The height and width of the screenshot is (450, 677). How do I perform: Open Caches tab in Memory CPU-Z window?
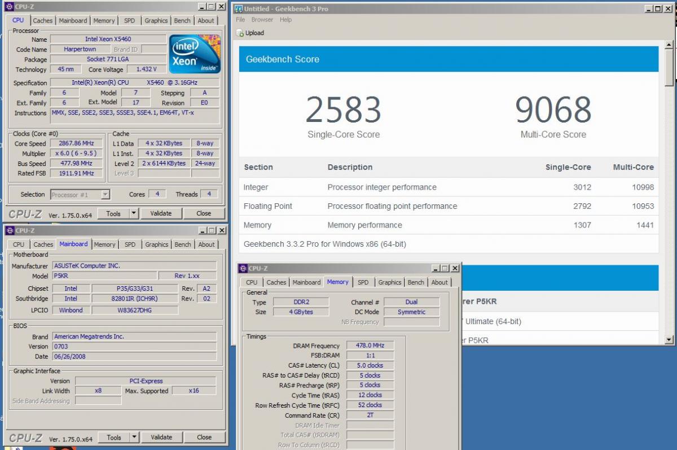pyautogui.click(x=276, y=282)
